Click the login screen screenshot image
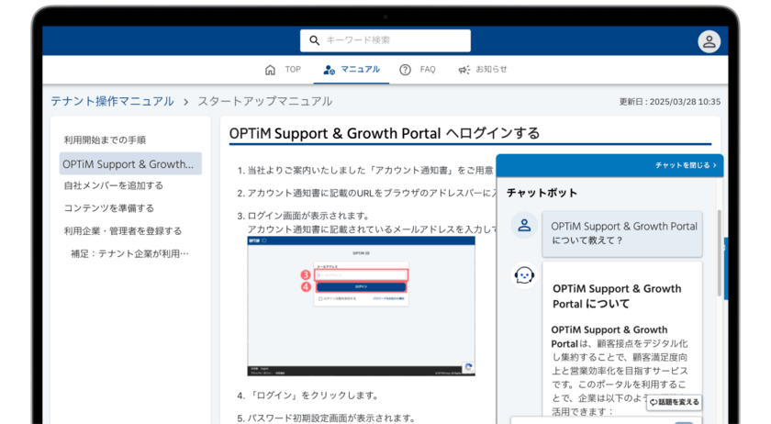Screen dimensions: 771x424 (361, 306)
